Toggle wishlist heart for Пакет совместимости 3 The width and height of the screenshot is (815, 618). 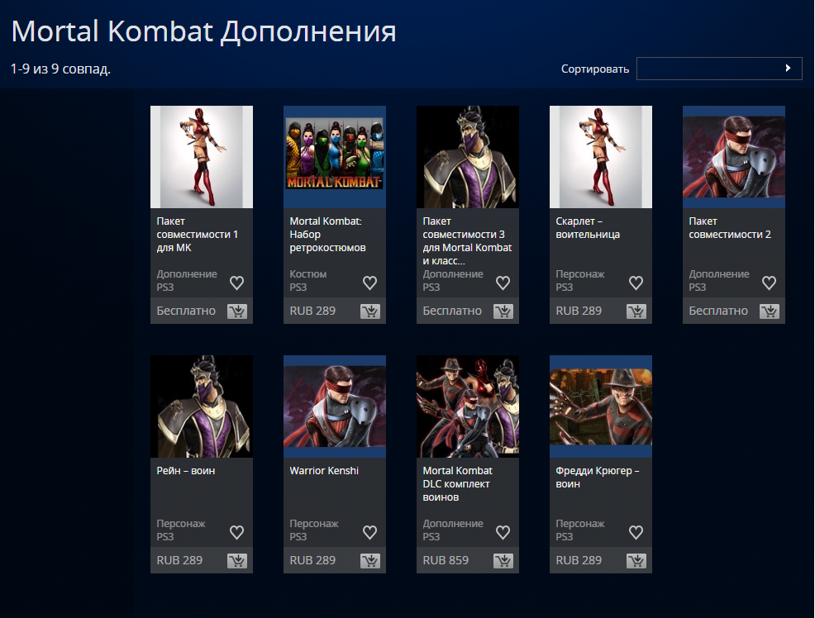click(503, 283)
